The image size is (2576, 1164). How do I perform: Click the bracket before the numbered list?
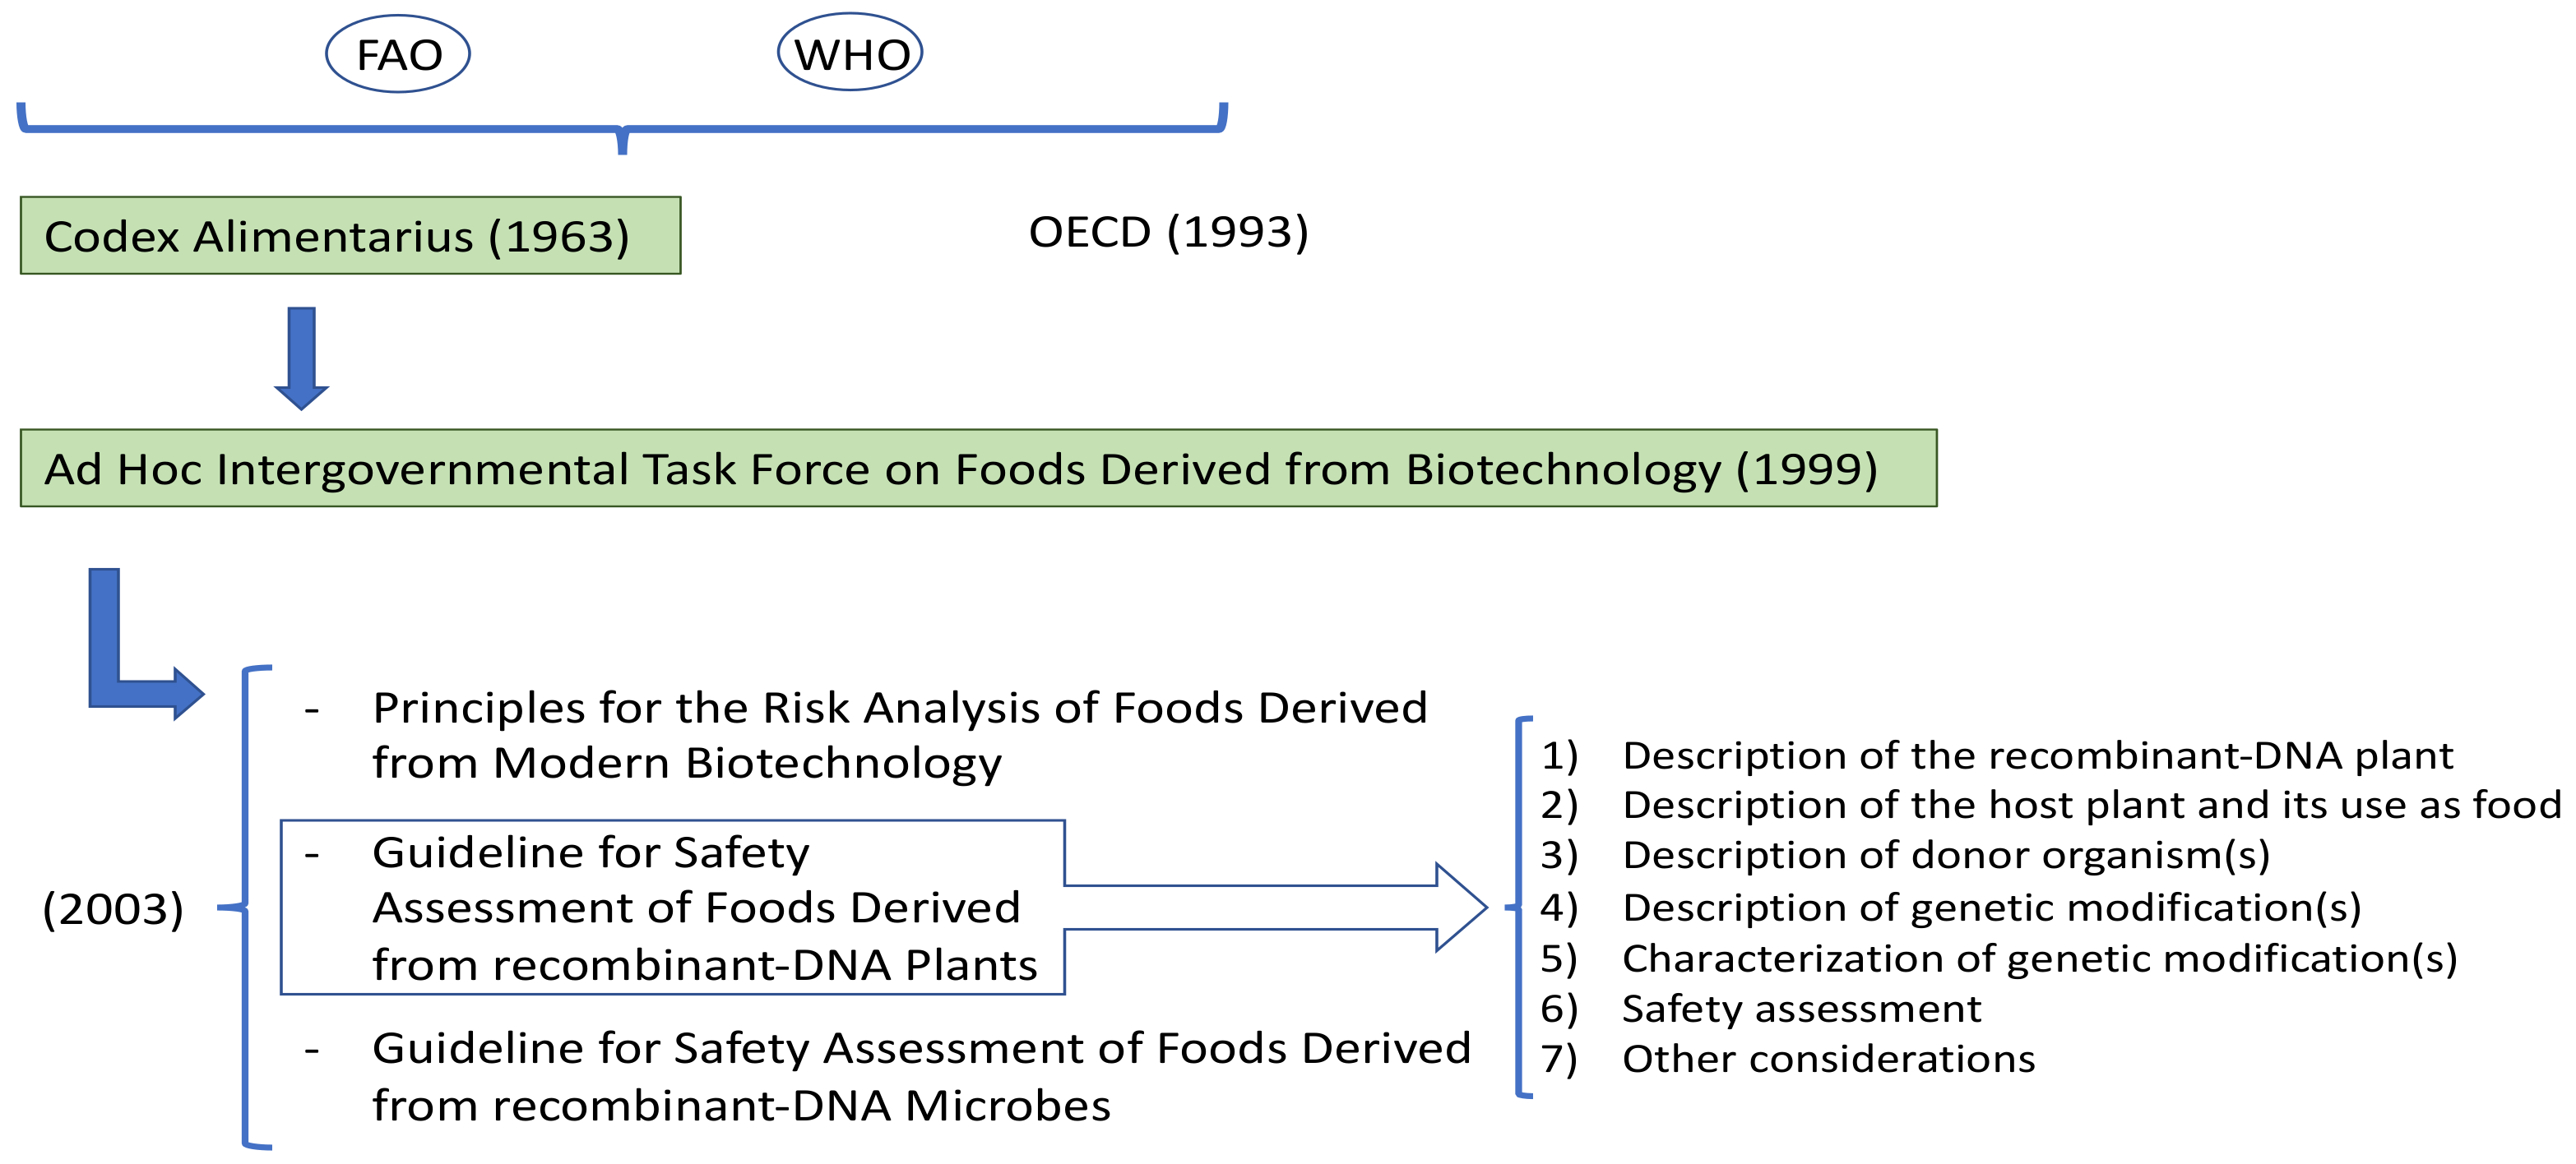(1519, 908)
